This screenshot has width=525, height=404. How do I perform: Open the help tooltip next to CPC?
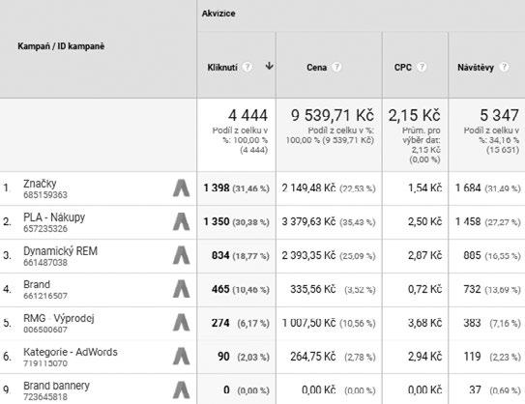click(422, 67)
